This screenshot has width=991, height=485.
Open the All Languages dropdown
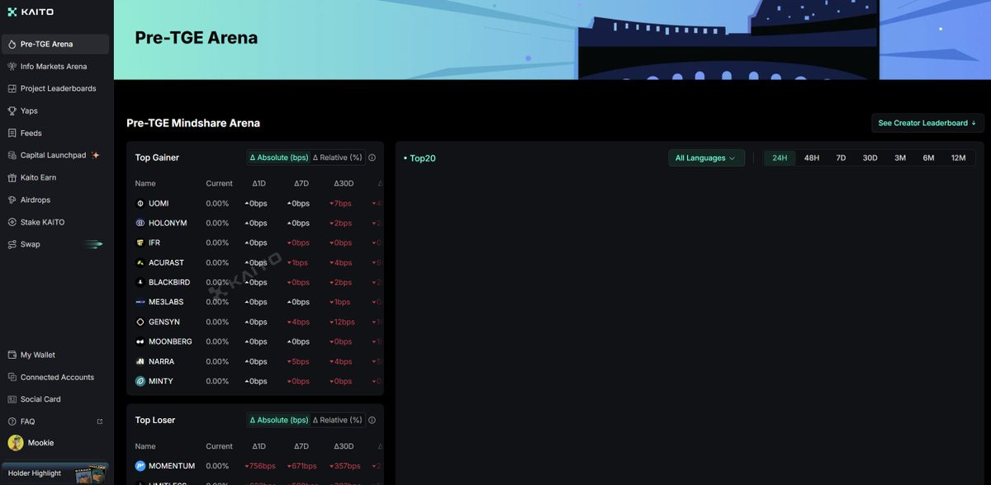[706, 158]
